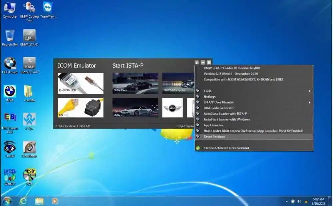Select the Tool32 eye icon
Image resolution: width=333 pixels, height=206 pixels.
click(x=10, y=150)
